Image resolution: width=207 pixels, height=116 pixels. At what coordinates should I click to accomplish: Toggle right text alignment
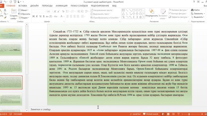click(74, 16)
